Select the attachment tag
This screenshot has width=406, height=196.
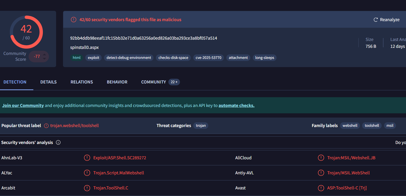(238, 58)
